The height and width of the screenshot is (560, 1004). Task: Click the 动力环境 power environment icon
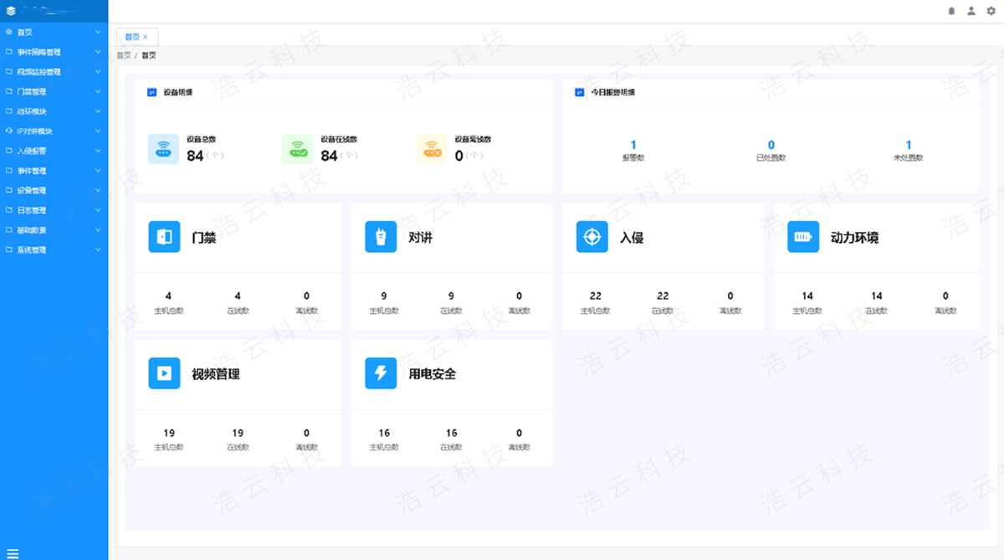coord(802,236)
